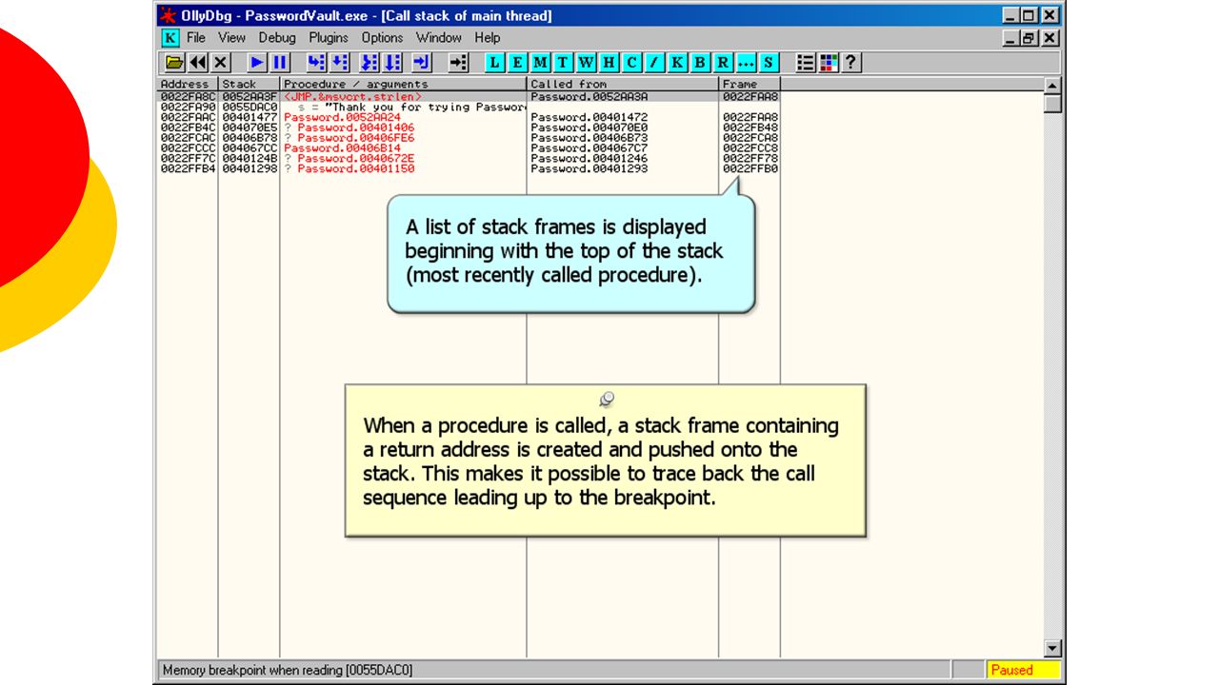This screenshot has height=685, width=1219.
Task: Show Source with S button
Action: point(769,63)
